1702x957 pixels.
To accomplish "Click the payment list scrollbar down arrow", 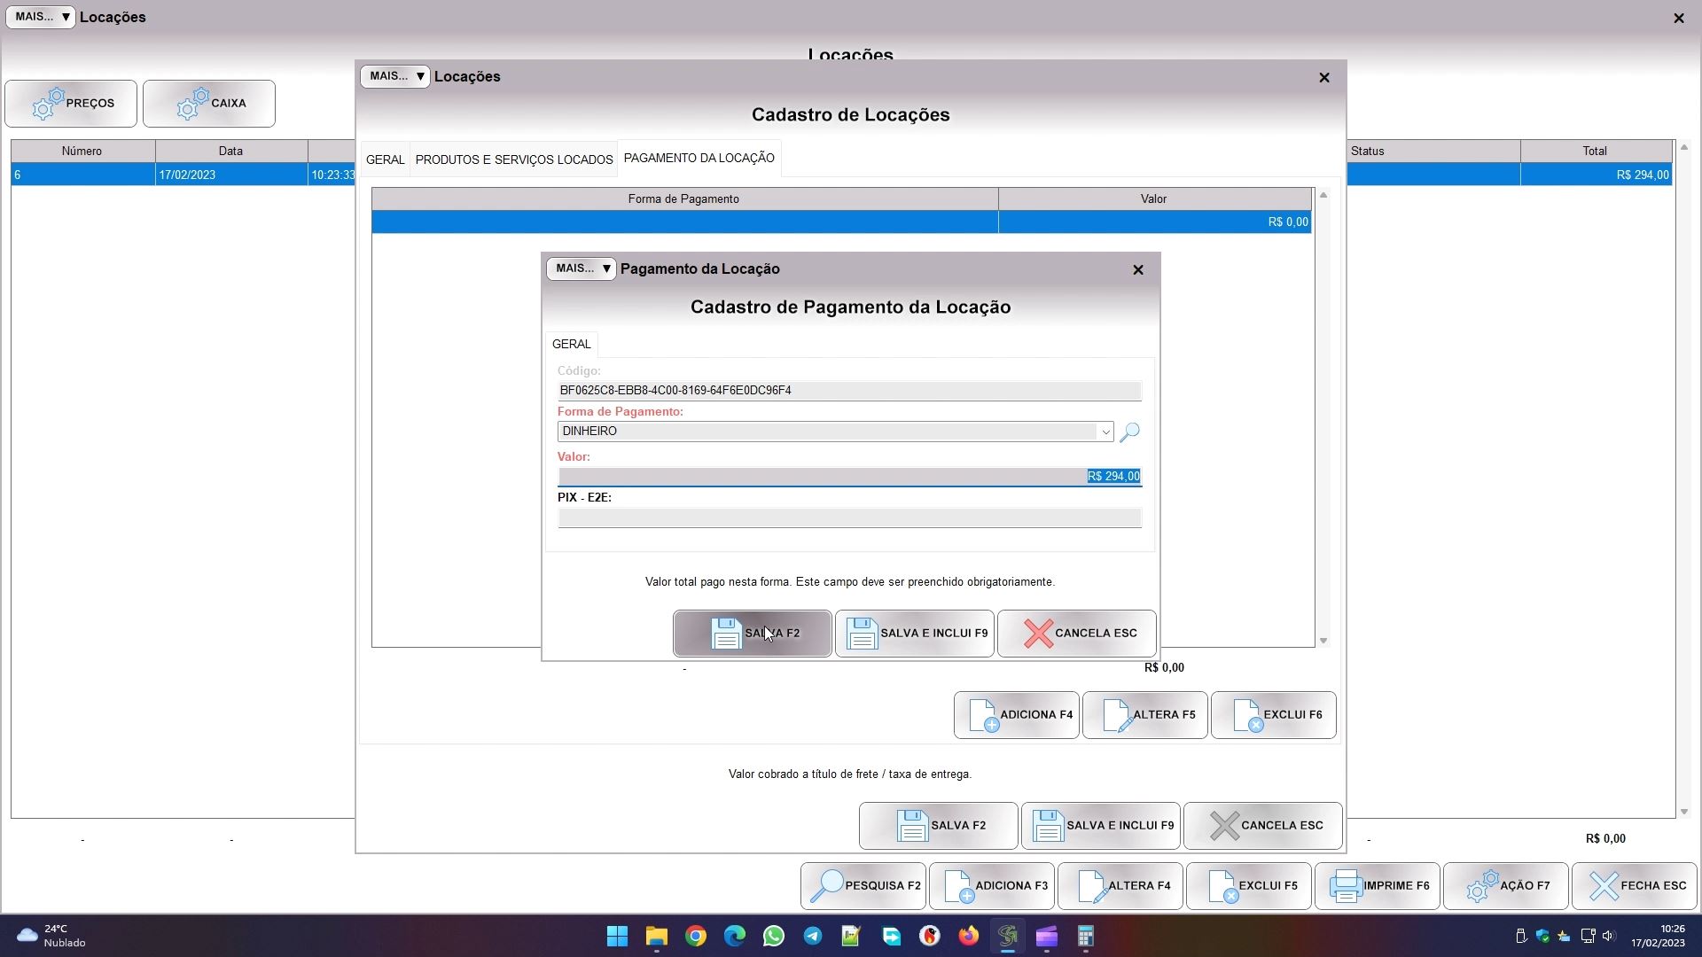I will tap(1323, 641).
